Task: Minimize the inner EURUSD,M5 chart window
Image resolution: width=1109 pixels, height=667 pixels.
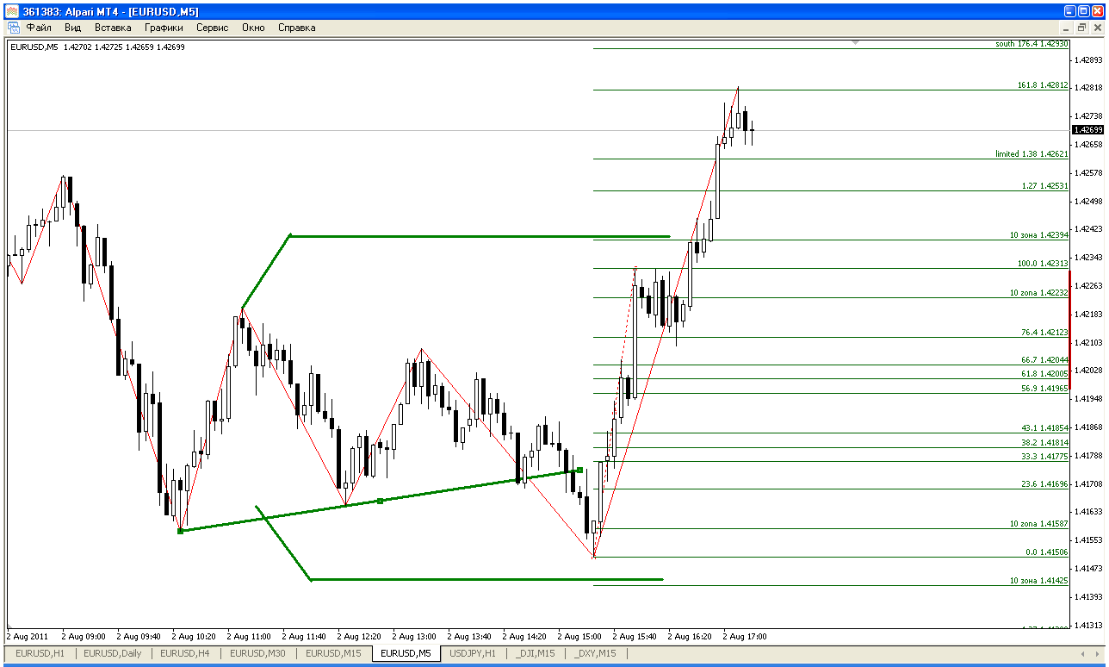Action: [x=1067, y=28]
